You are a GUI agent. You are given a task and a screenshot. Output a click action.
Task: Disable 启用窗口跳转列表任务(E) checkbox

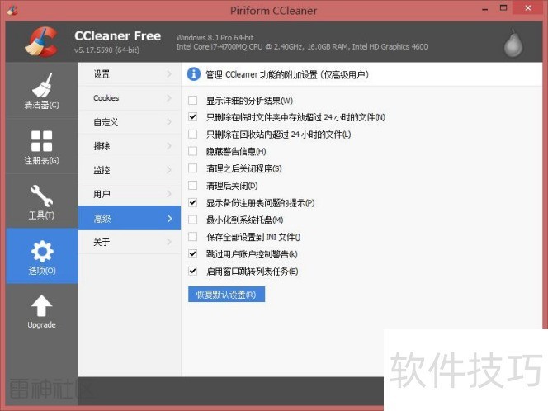192,271
